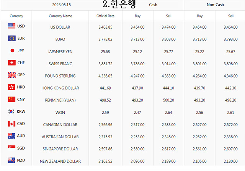
Task: Click the 2023.05.15 date label
Action: (61, 5)
